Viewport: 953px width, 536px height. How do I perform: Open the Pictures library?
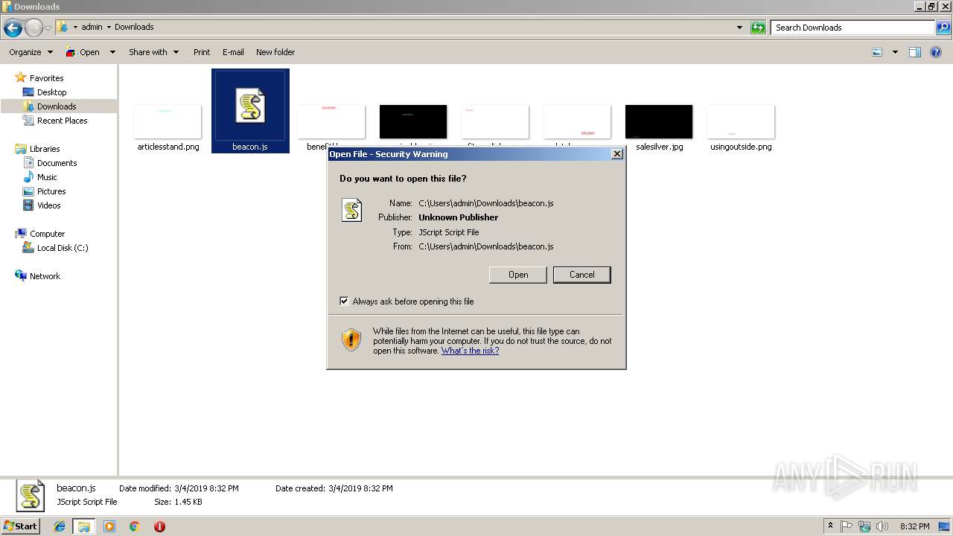[51, 191]
